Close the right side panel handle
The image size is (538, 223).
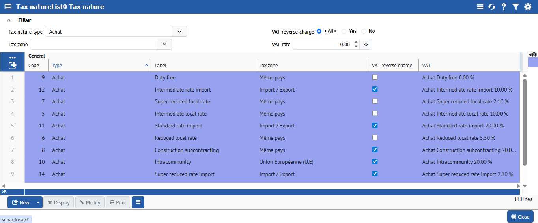(x=532, y=54)
